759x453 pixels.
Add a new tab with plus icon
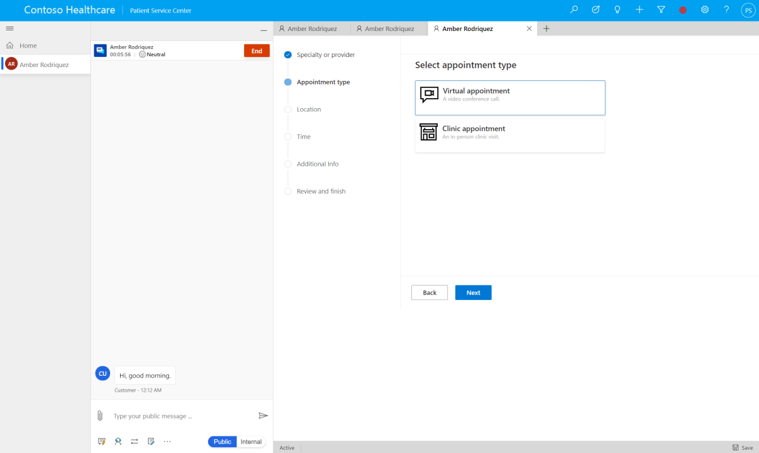coord(546,28)
